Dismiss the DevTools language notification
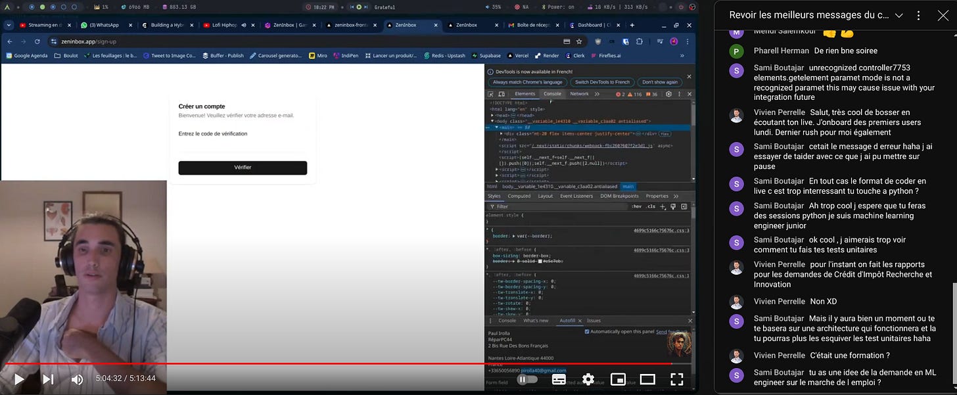The image size is (957, 395). tap(689, 76)
